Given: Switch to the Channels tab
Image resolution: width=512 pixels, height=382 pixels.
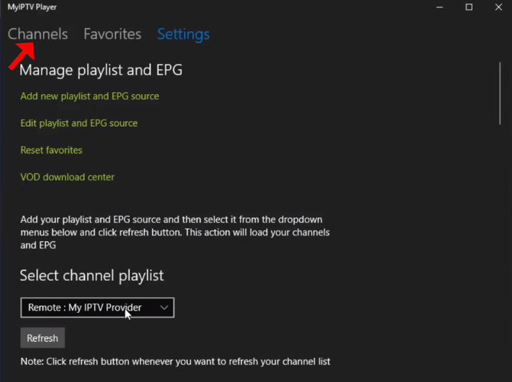Looking at the screenshot, I should [x=38, y=34].
